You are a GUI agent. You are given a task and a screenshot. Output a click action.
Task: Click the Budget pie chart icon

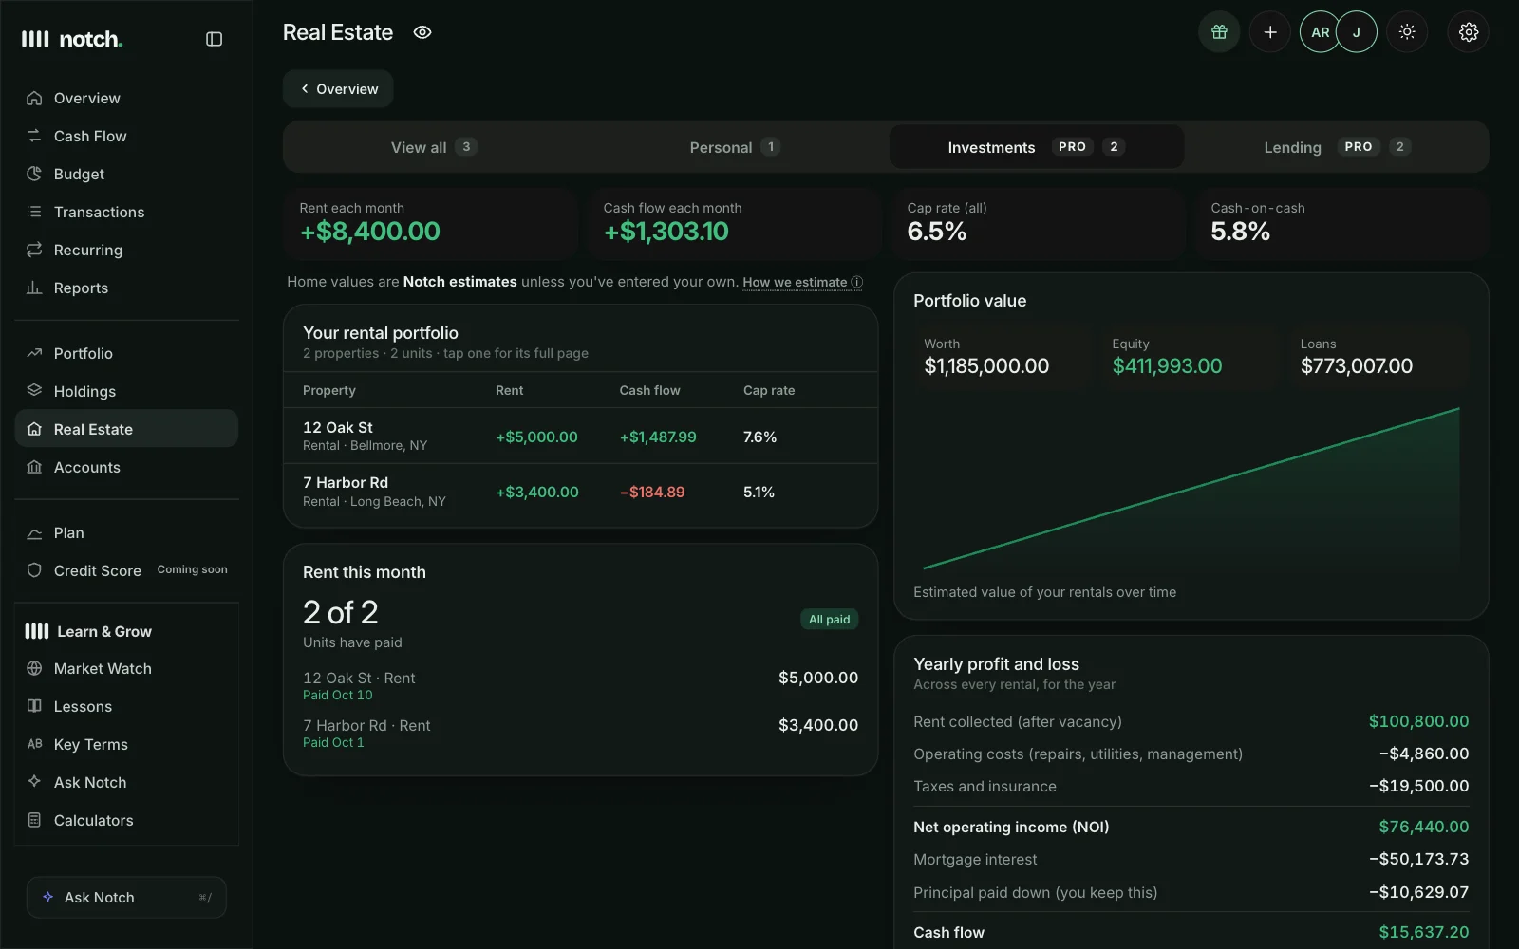coord(34,174)
